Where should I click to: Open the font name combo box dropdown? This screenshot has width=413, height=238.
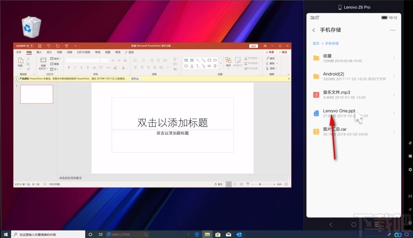pos(100,61)
